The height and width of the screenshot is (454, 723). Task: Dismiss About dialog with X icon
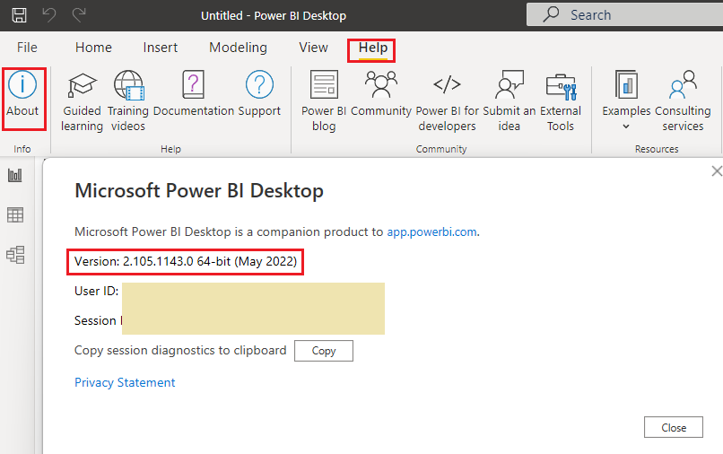717,171
